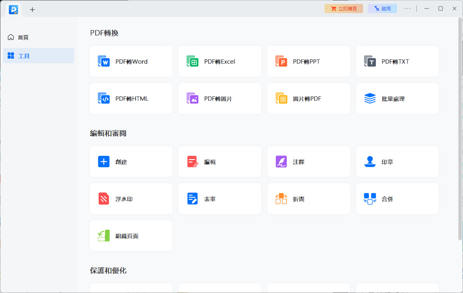Open the PDF轉TXT converter icon
Screen dimensions: 463x293
click(x=370, y=61)
